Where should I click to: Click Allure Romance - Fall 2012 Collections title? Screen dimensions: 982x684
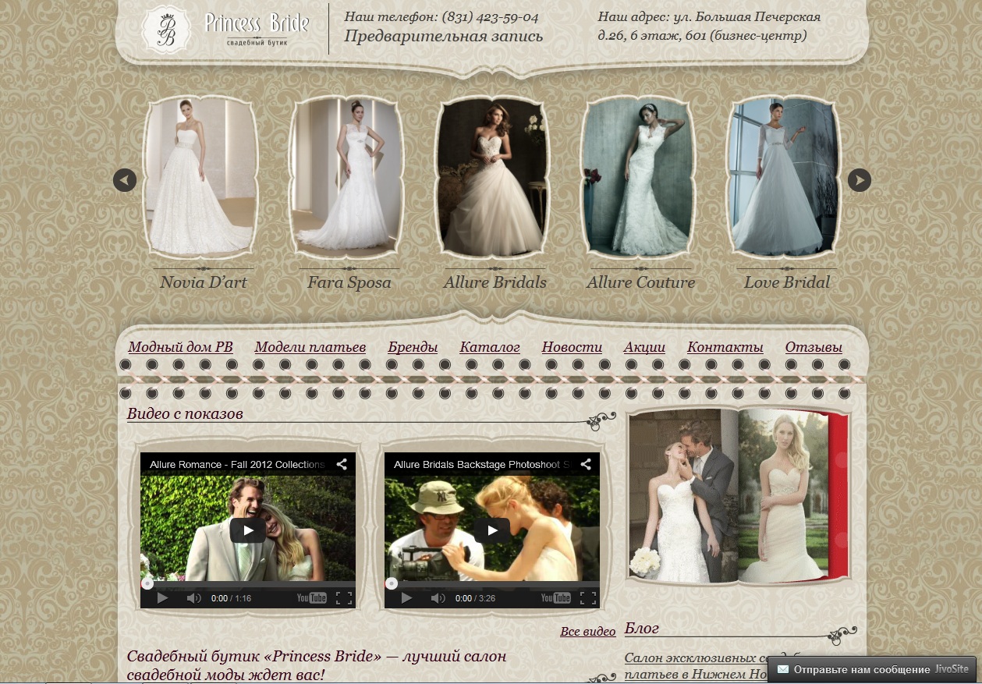click(237, 464)
